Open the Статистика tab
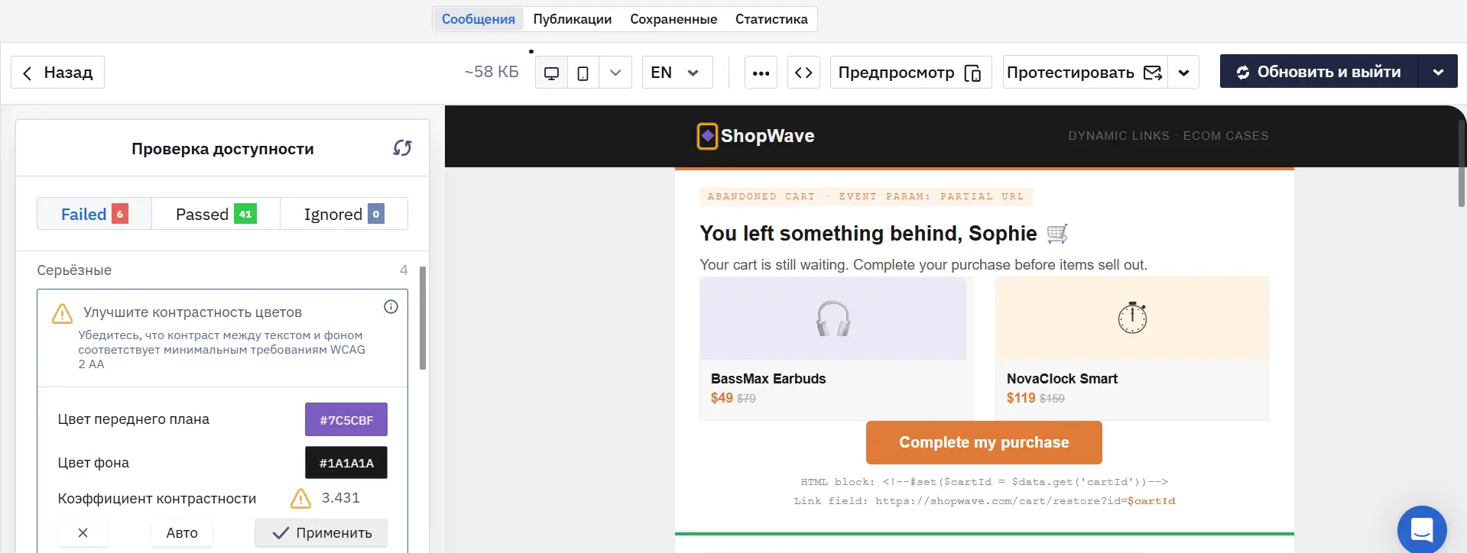The width and height of the screenshot is (1467, 553). click(771, 19)
